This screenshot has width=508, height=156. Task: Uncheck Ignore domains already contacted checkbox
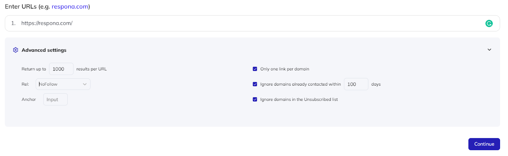(x=255, y=84)
